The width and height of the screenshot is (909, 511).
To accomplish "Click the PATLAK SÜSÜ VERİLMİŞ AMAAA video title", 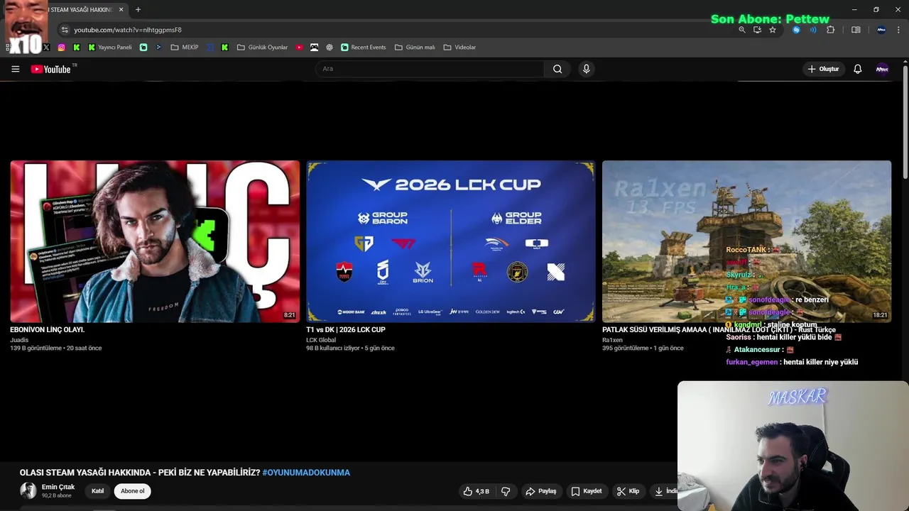I will (x=719, y=330).
